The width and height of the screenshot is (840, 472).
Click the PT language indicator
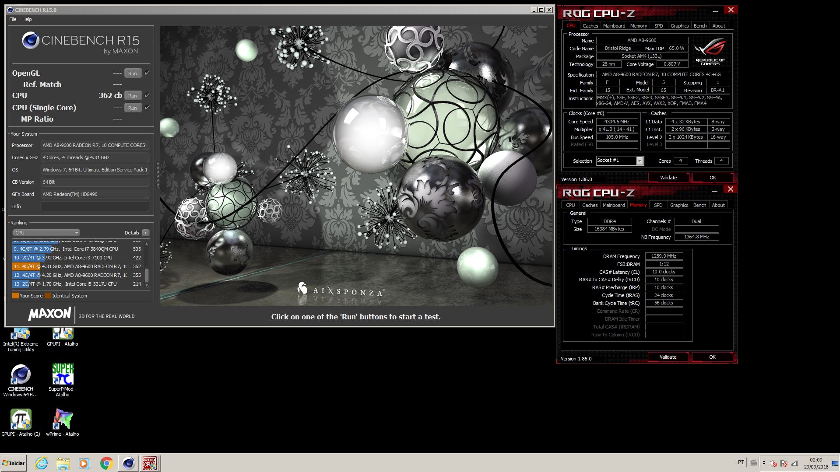point(741,462)
